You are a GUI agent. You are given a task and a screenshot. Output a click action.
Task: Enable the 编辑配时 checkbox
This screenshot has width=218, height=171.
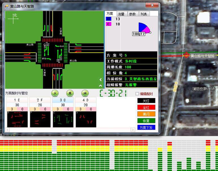click(137, 94)
